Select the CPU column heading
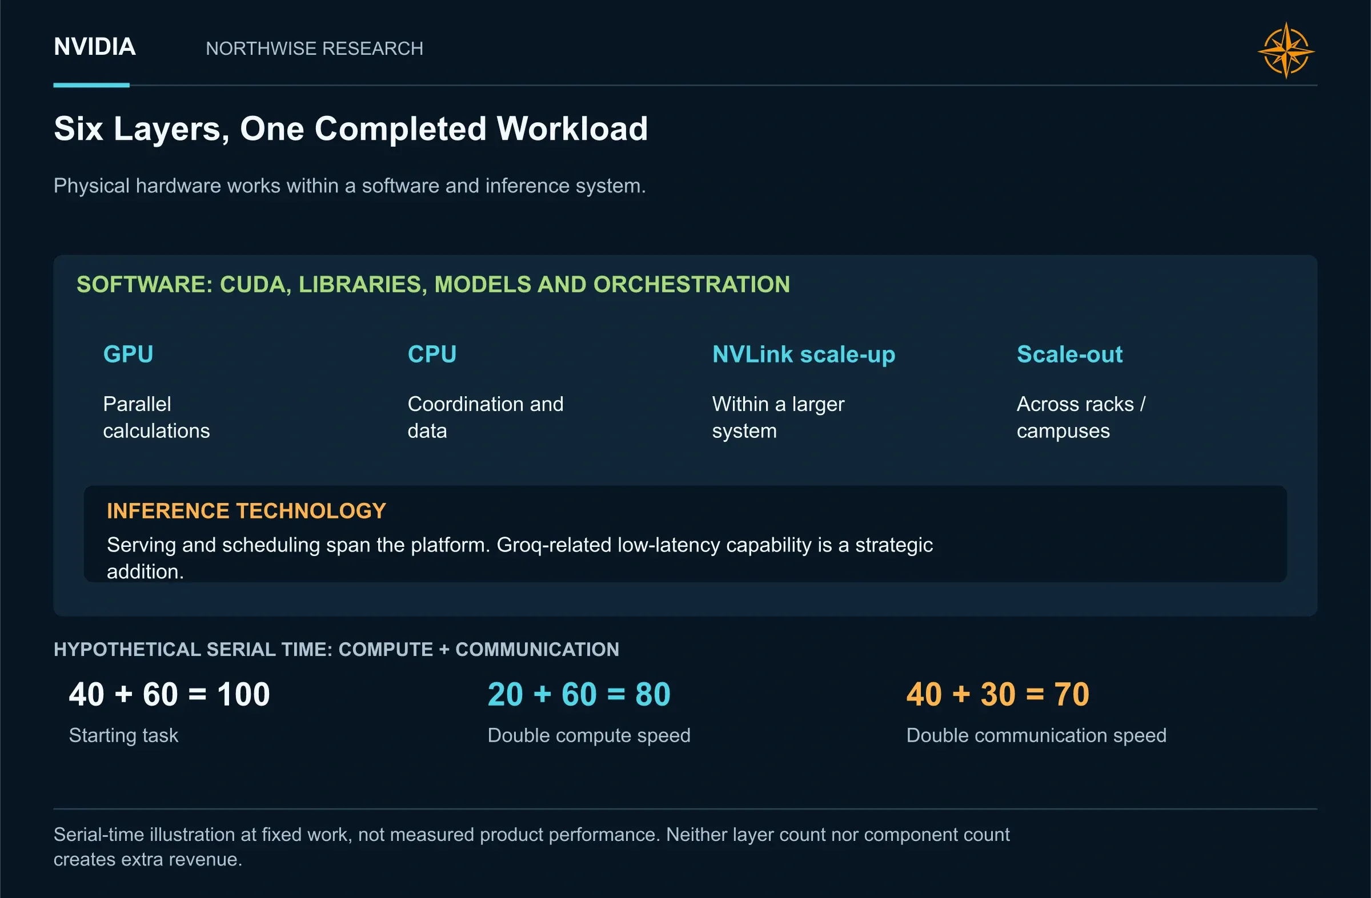The height and width of the screenshot is (898, 1371). pos(432,354)
